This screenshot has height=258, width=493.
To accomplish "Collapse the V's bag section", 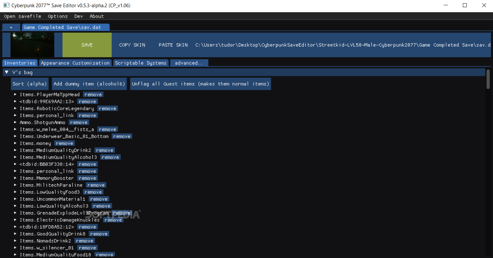I will tap(7, 72).
